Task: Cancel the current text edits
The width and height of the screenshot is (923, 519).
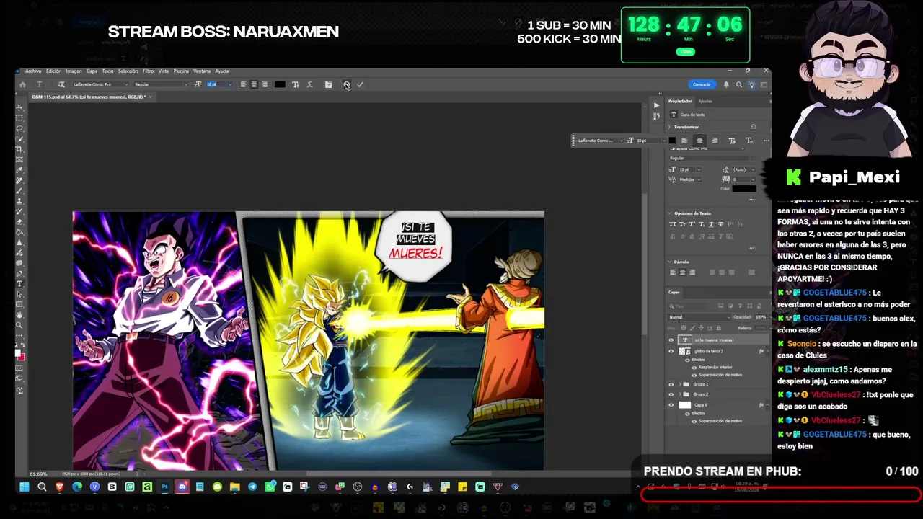Action: 346,84
